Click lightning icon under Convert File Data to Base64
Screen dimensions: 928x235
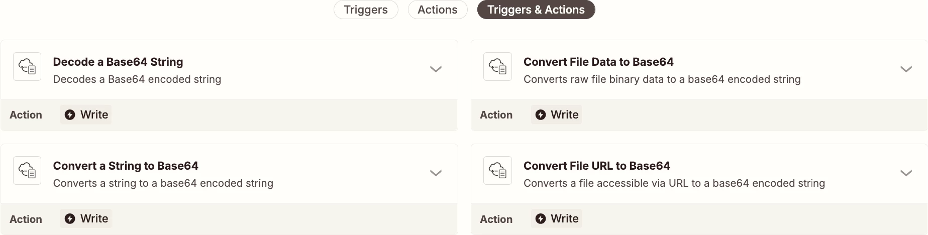pyautogui.click(x=541, y=114)
